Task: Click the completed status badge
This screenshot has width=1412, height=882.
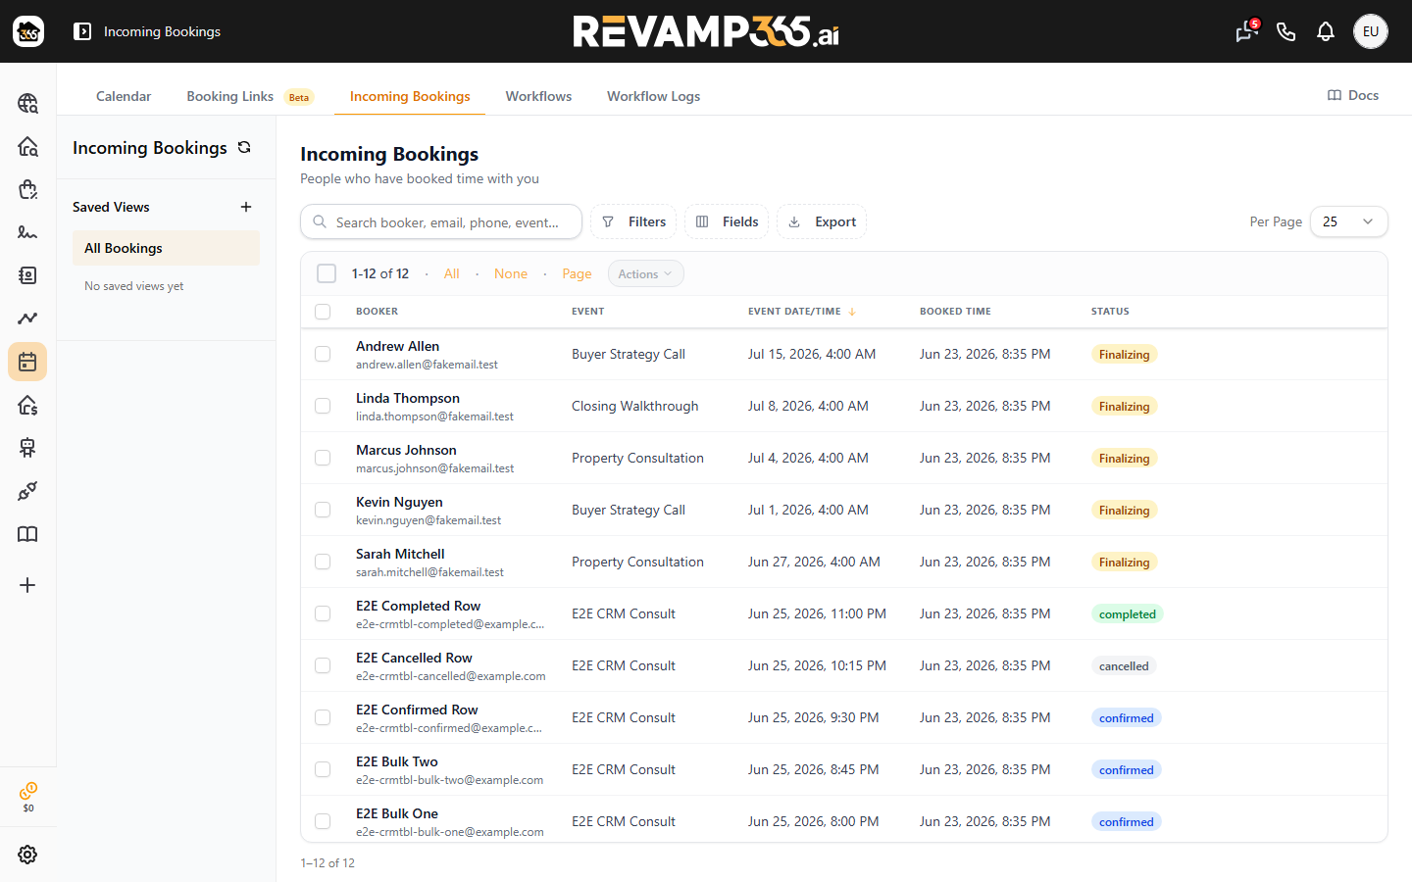Action: [x=1128, y=614]
